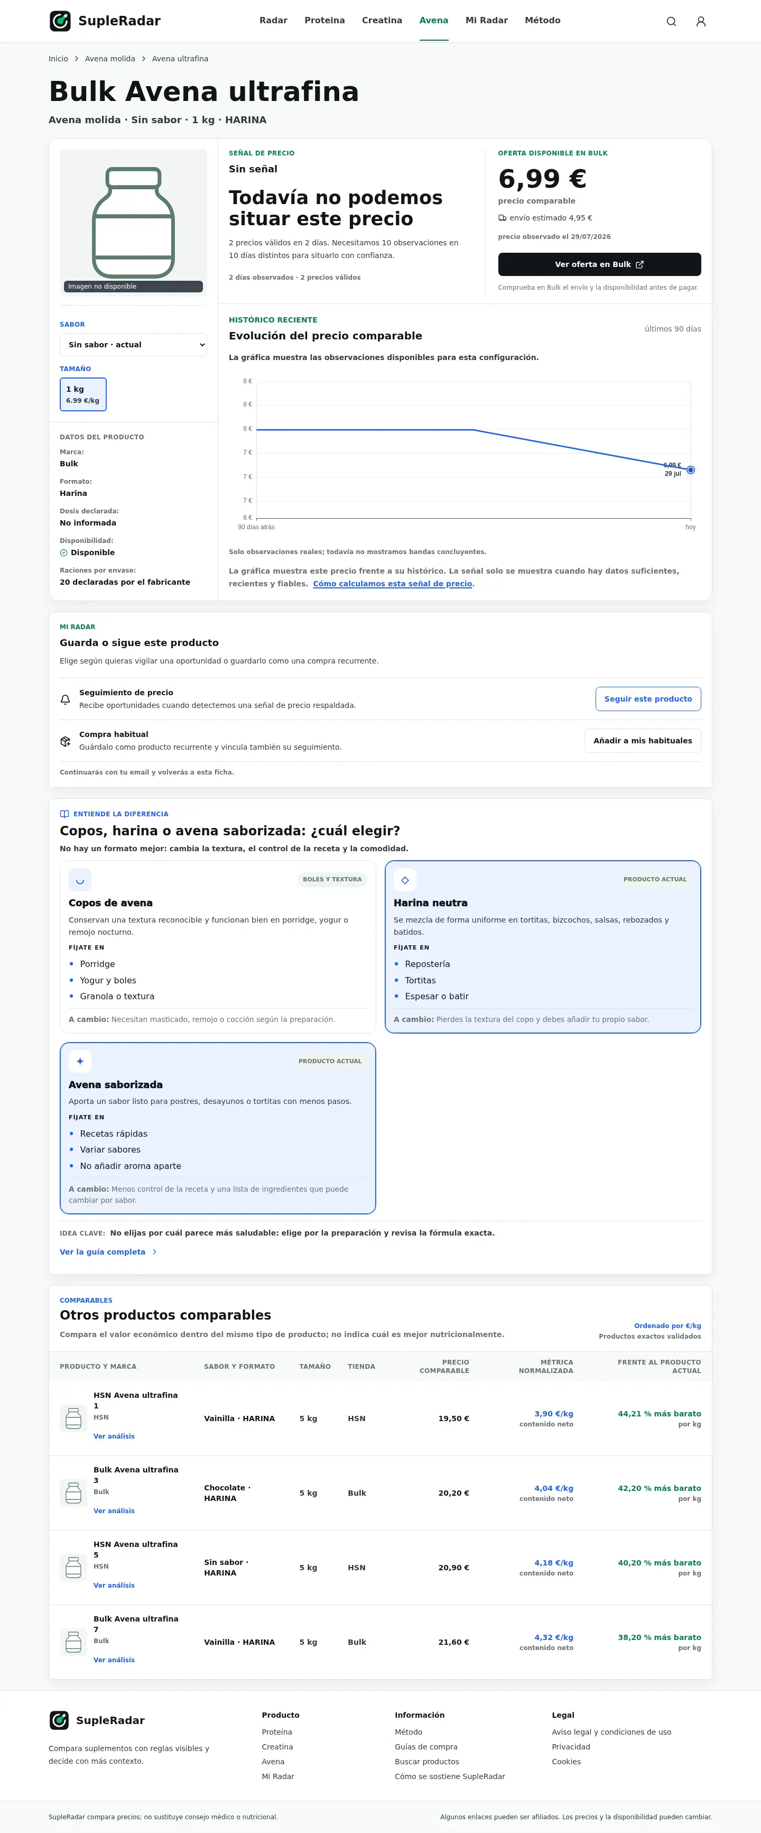Viewport: 761px width, 1833px height.
Task: Open Mi Radar from the navigation
Action: [x=487, y=21]
